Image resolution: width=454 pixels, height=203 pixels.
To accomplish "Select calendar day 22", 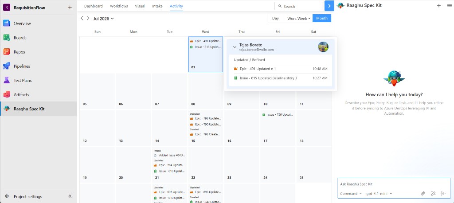I will click(206, 164).
